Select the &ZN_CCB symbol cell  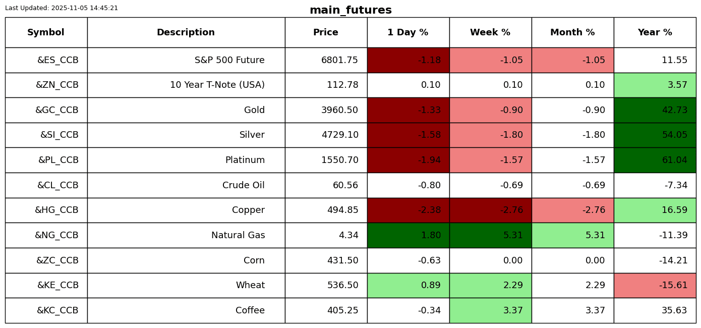(x=46, y=85)
